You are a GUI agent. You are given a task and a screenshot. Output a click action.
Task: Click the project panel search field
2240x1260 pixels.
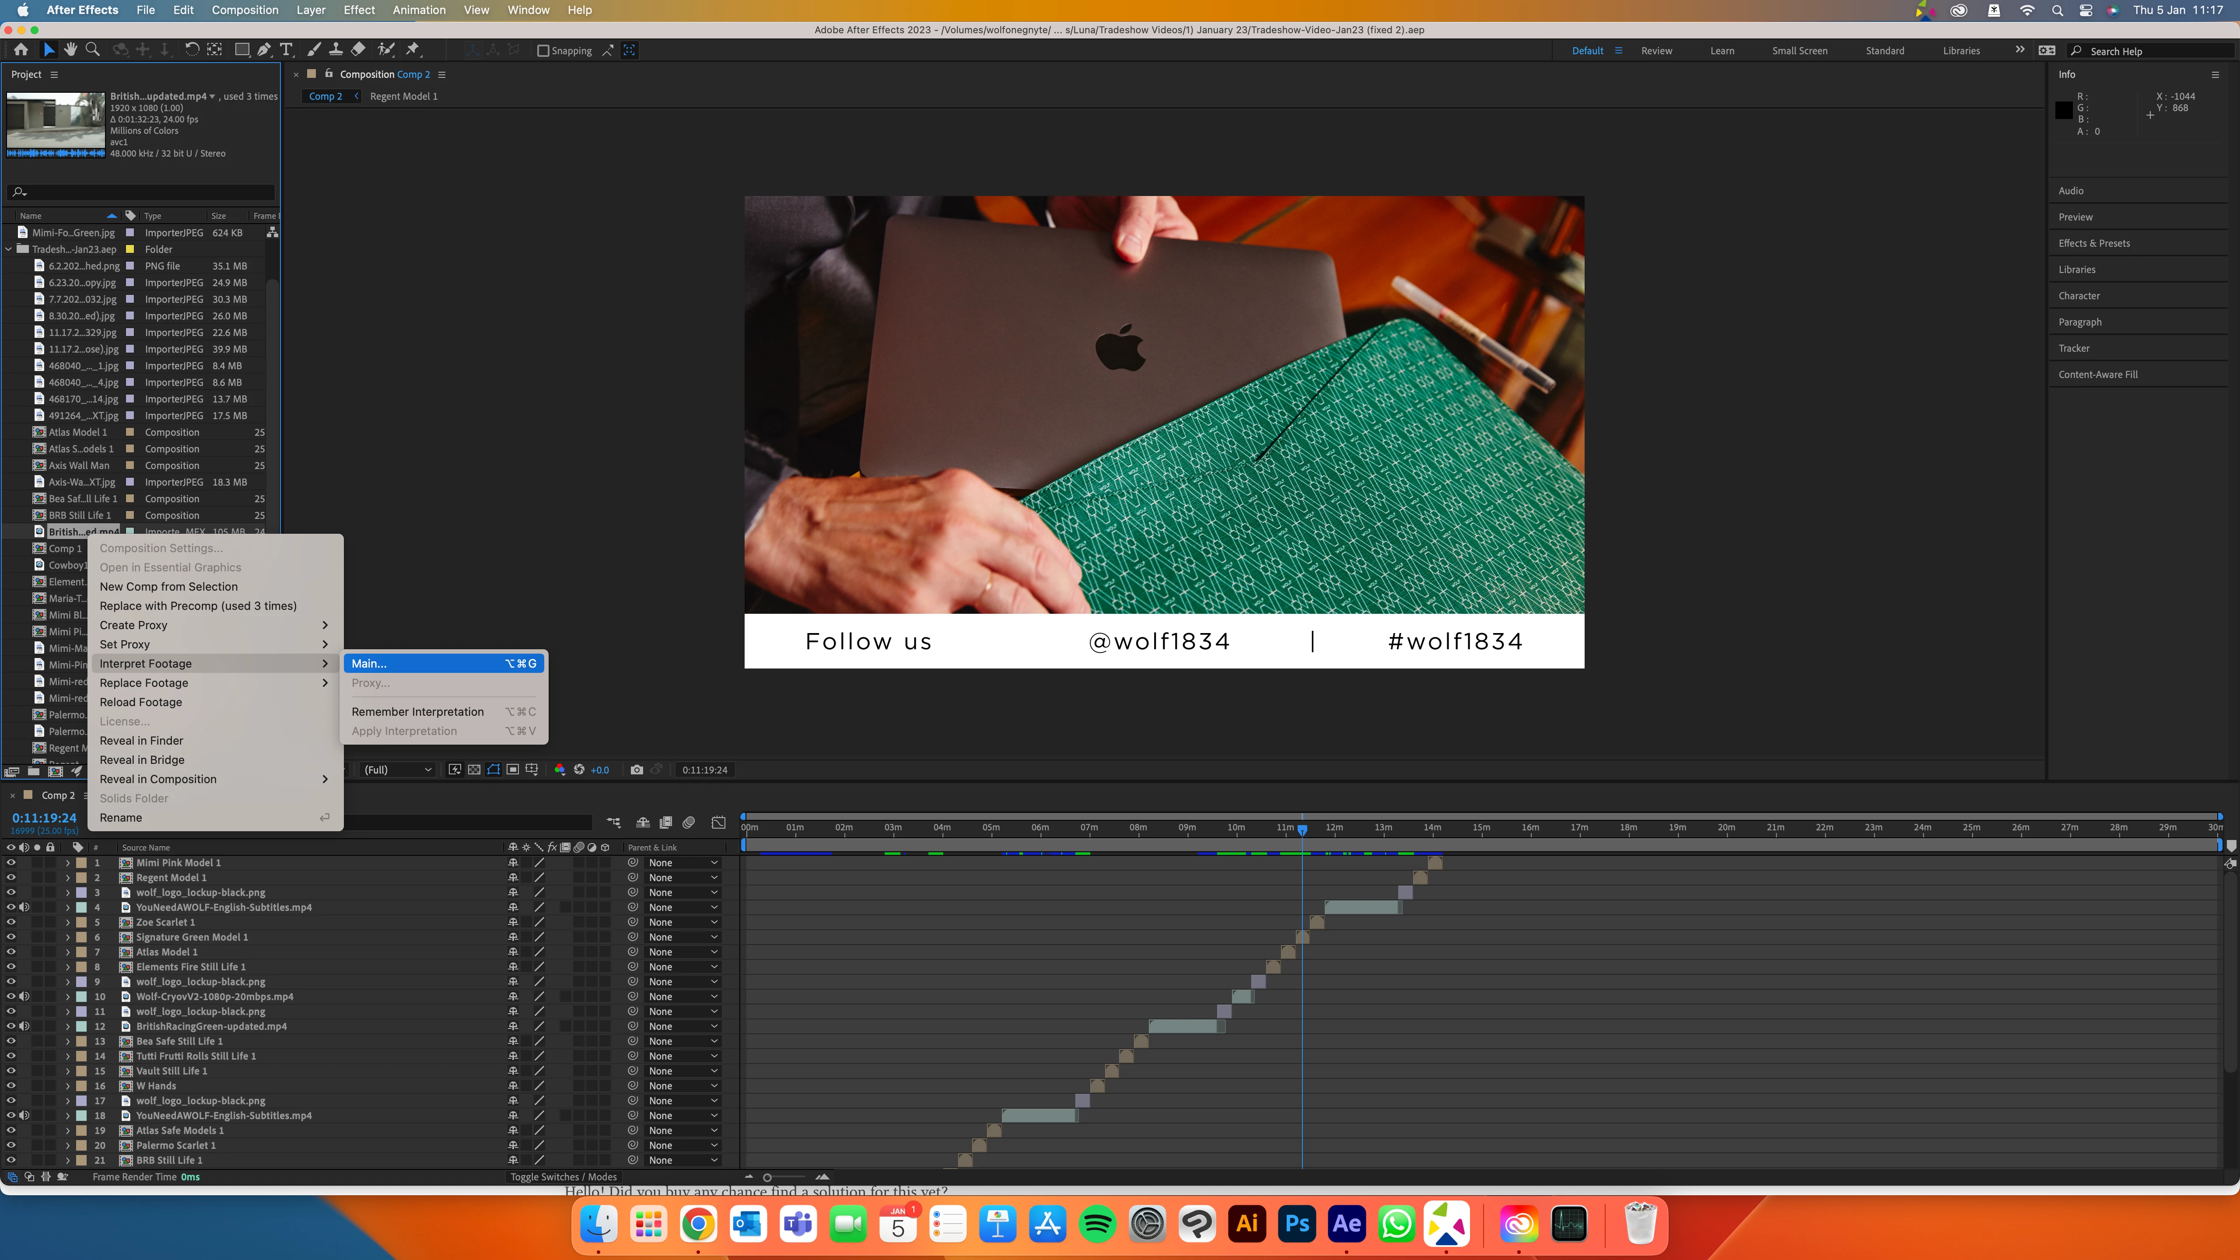[143, 192]
